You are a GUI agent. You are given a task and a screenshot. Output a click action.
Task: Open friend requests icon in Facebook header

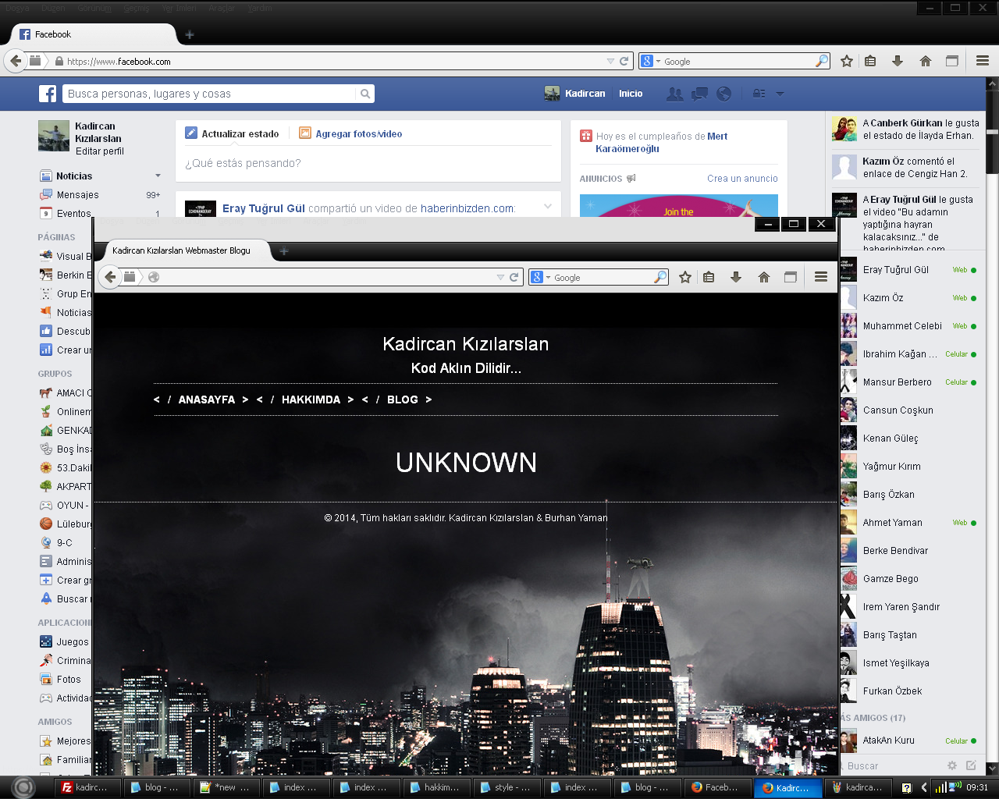(x=675, y=94)
